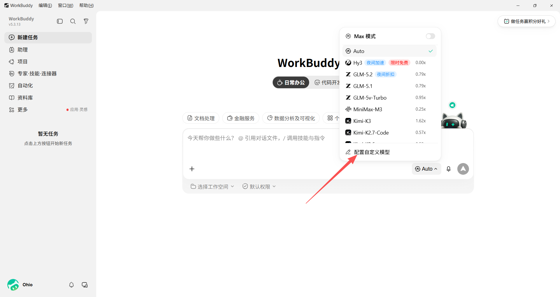Pick the MiniMax-M3 model
This screenshot has height=297, width=560.
(390, 109)
